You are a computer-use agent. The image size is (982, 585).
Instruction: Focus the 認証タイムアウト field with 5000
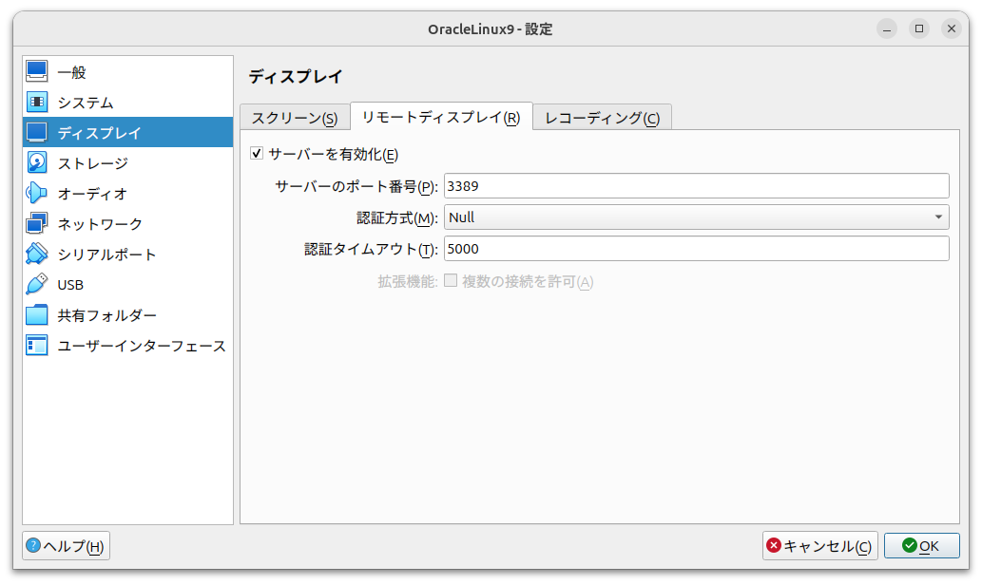point(697,249)
